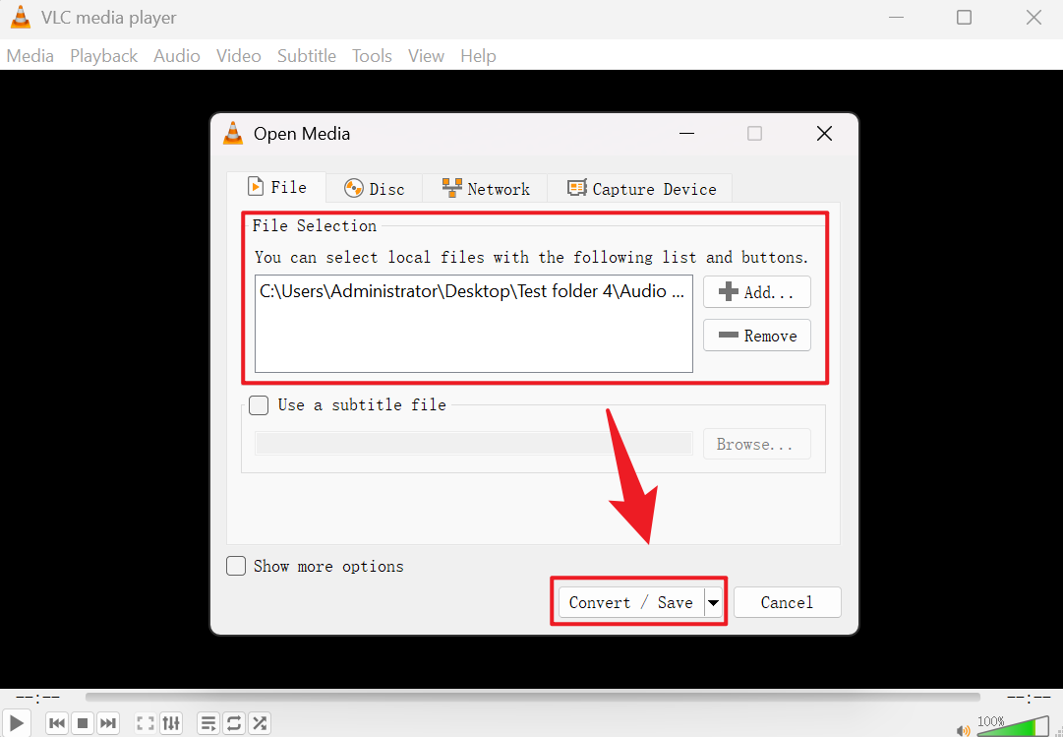Toggle the random shuffle icon
Image resolution: width=1063 pixels, height=737 pixels.
(259, 723)
